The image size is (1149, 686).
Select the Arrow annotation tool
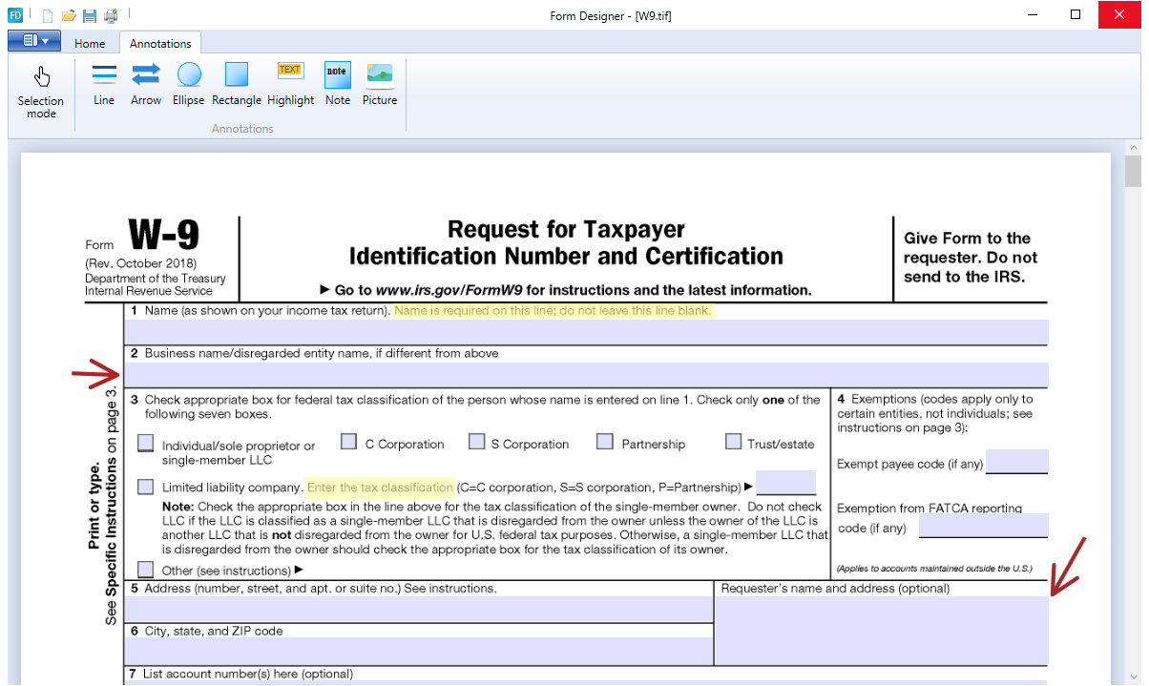pos(146,84)
